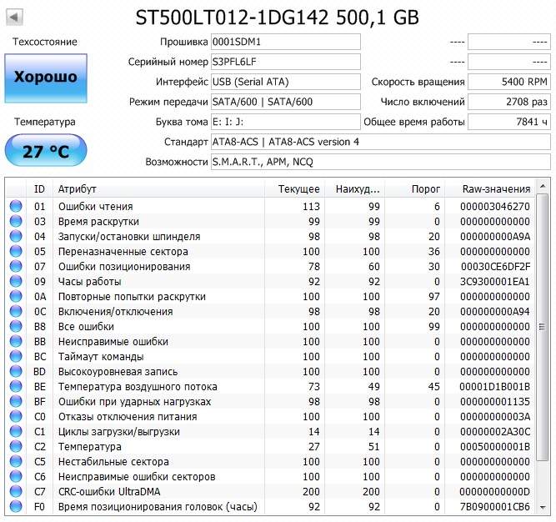The height and width of the screenshot is (522, 556).
Task: Click raw value 00000002A30C
Action: click(x=495, y=432)
